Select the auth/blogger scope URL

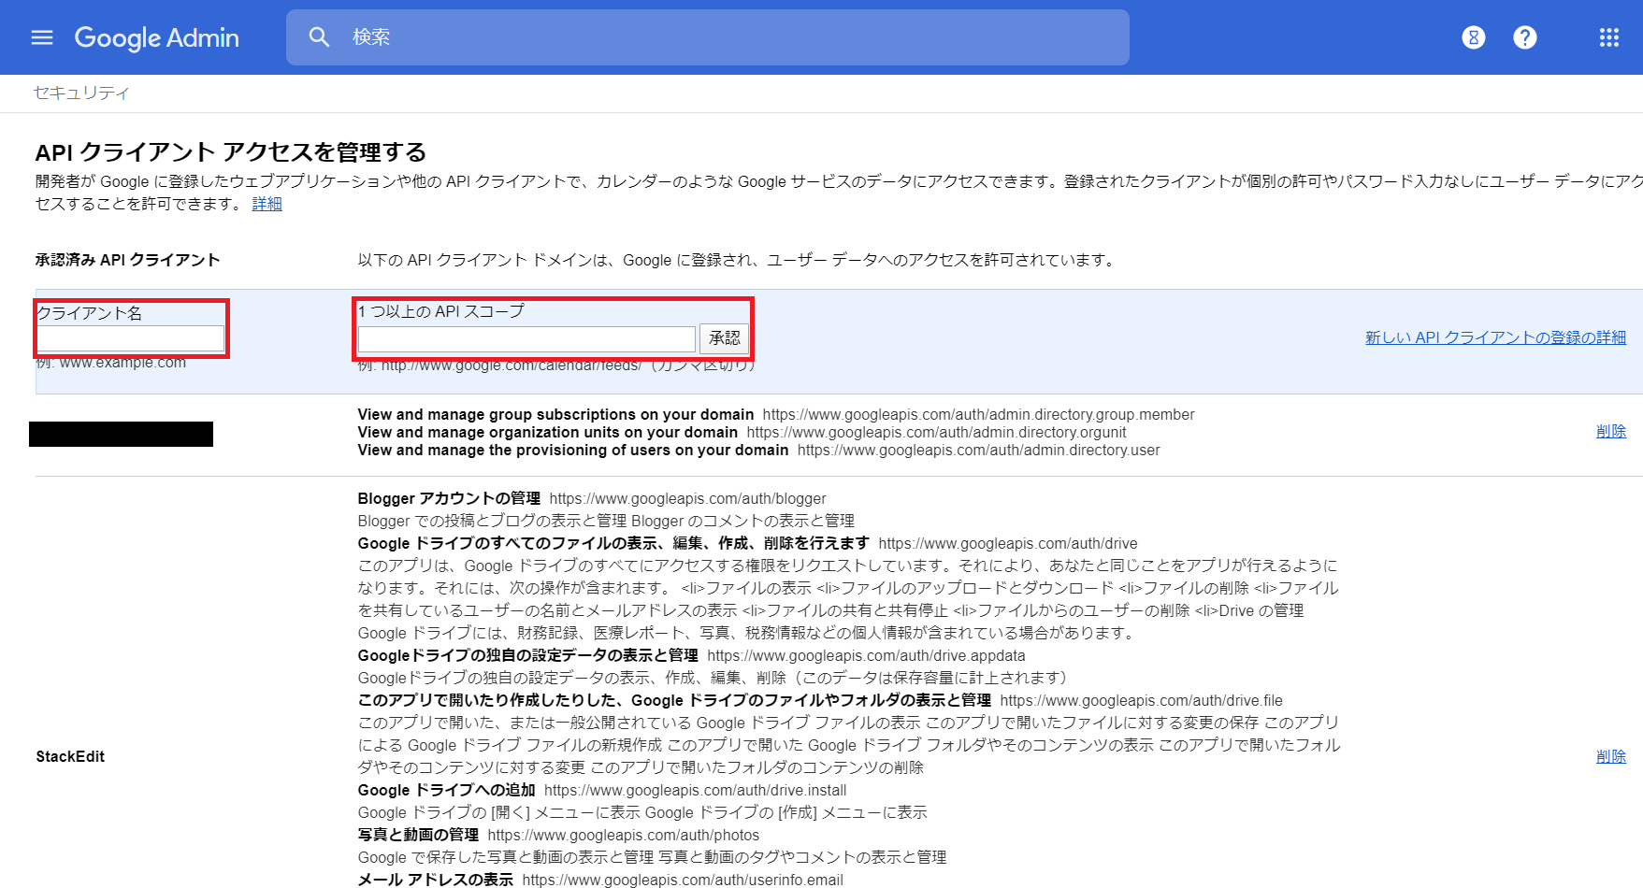point(687,498)
